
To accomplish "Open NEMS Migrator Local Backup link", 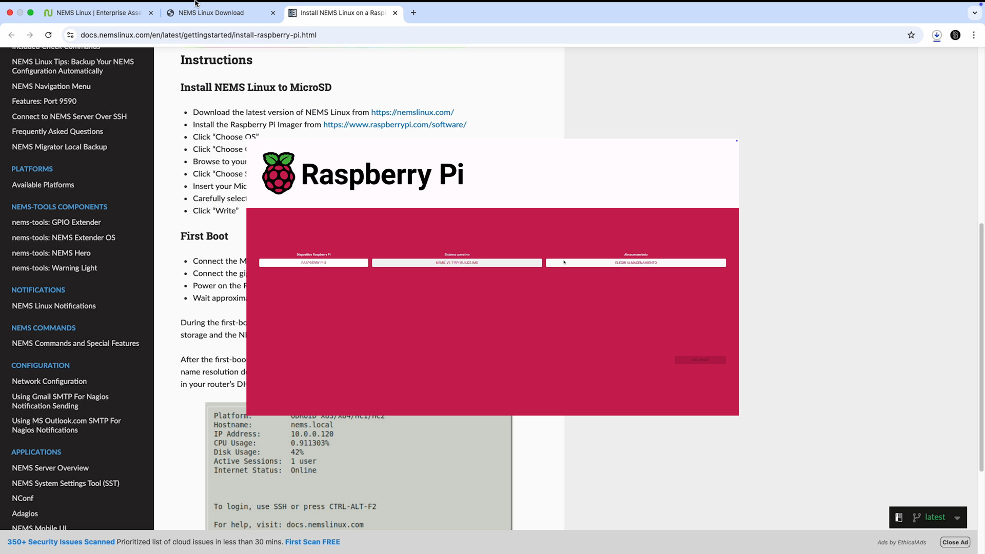I will 60,147.
